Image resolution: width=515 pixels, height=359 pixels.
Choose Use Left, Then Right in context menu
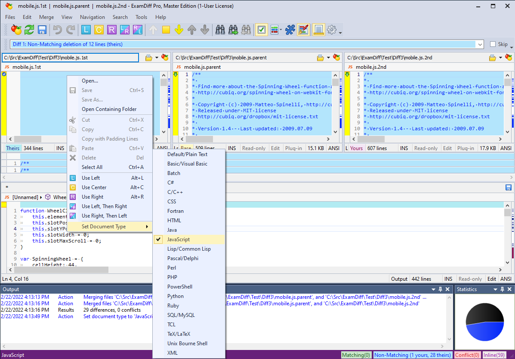110,206
